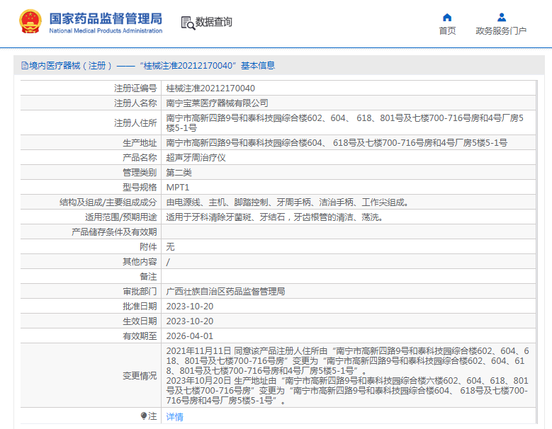The image size is (552, 429).
Task: Open the 数据查询 search icon
Action: (188, 23)
